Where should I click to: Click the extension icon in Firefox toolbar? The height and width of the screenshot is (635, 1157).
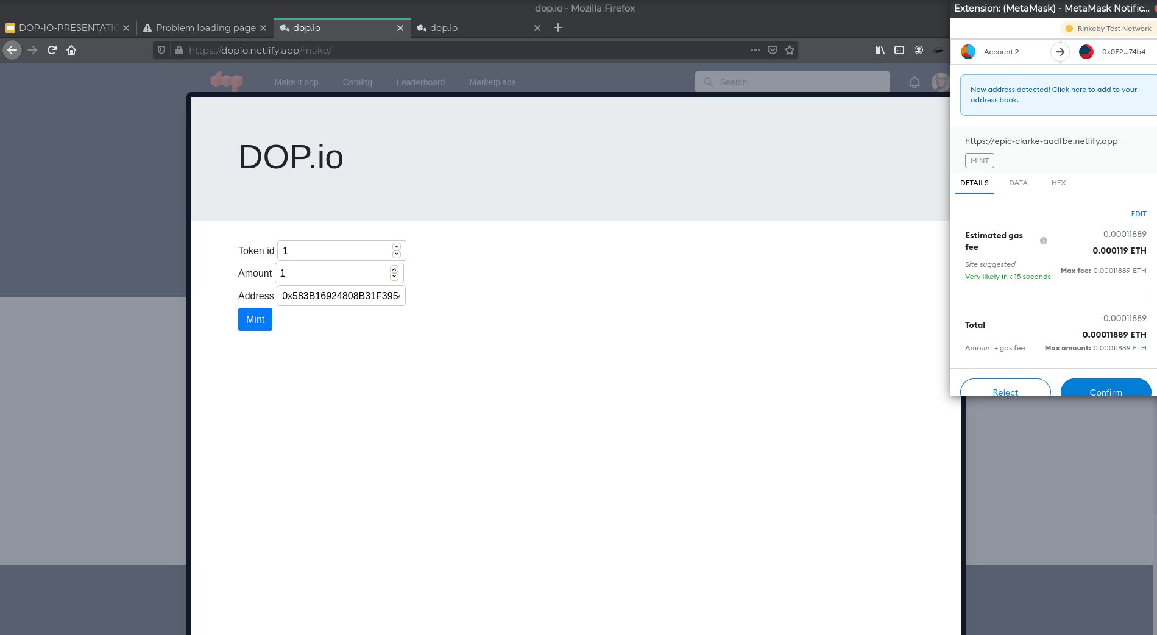click(x=938, y=50)
